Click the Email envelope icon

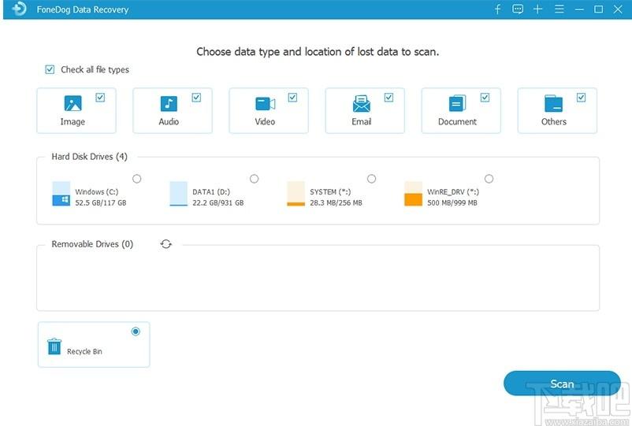click(361, 104)
